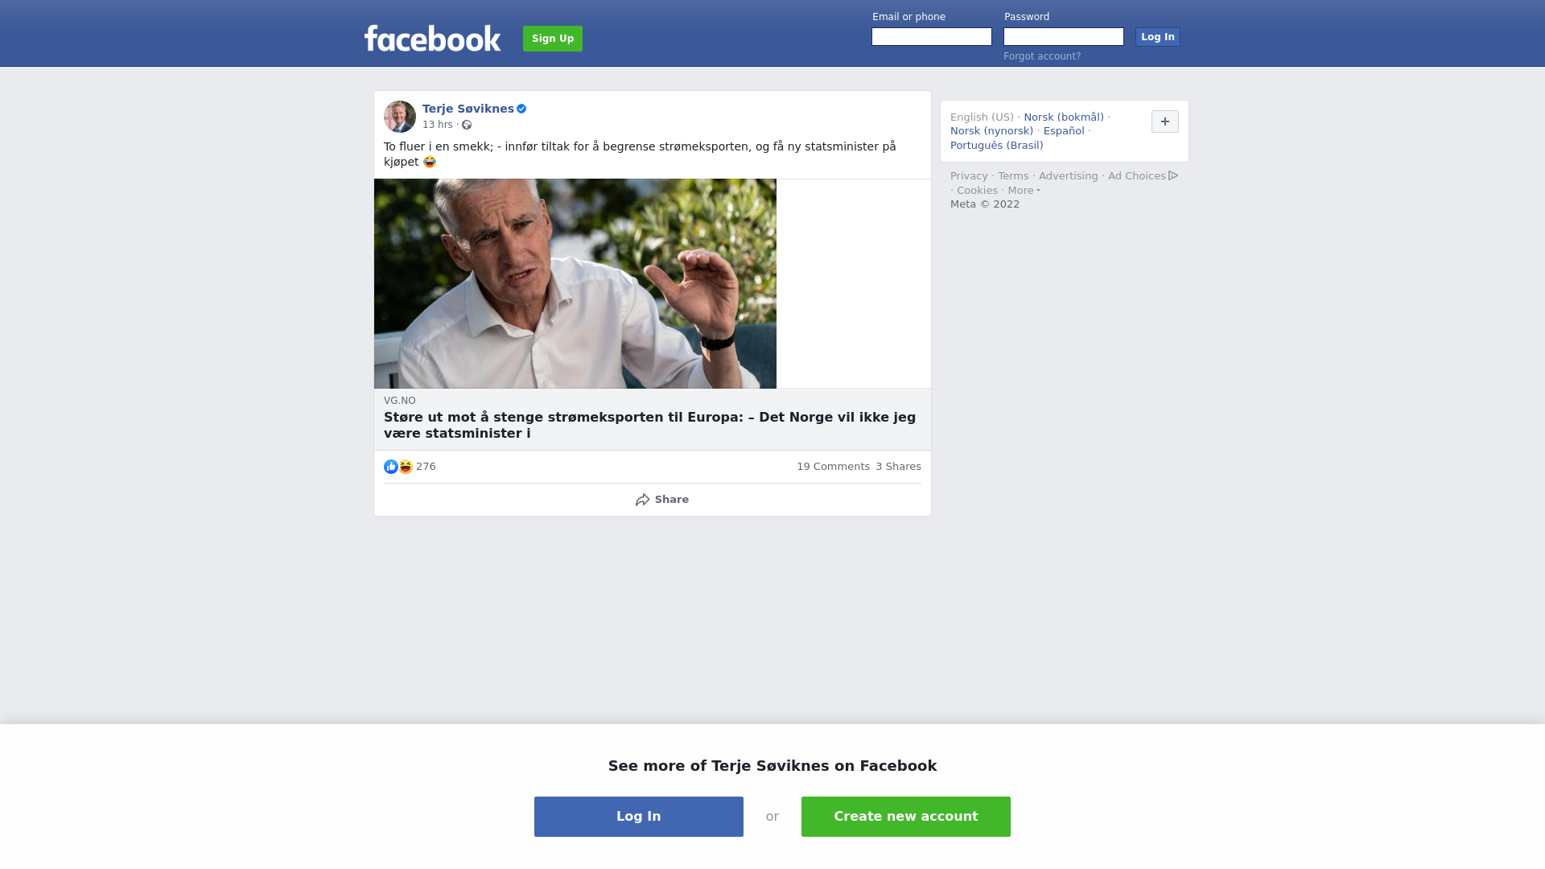
Task: Switch language to Norsk (bokmål)
Action: pos(1064,117)
